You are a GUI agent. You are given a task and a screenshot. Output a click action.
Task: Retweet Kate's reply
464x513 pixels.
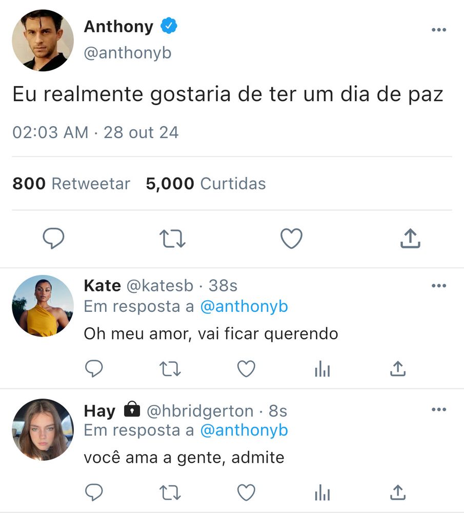[x=170, y=369]
